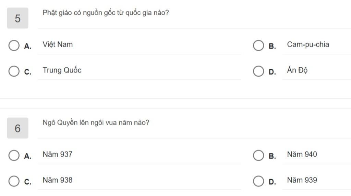351x196 pixels.
Task: Select radio button for Năm 937
Action: 14,155
